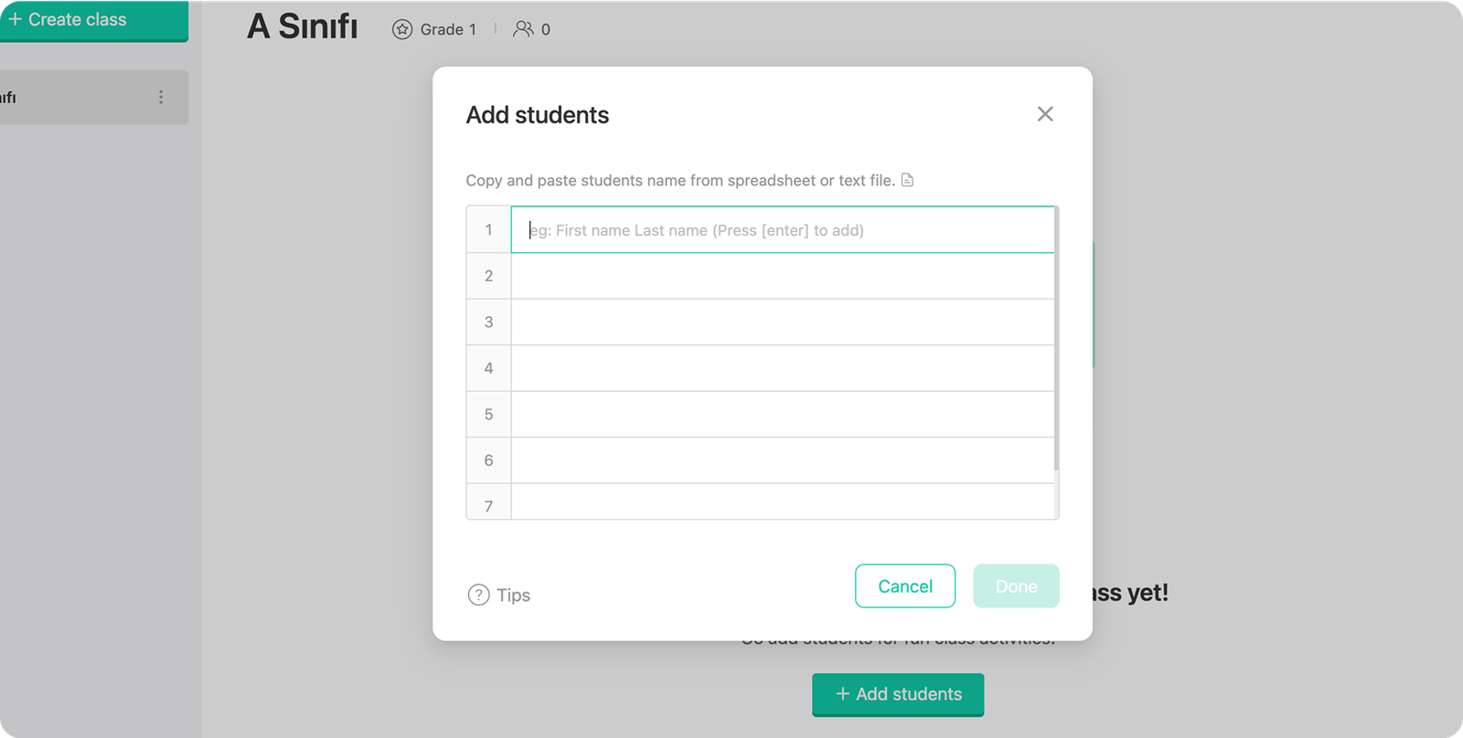
Task: Select student row 2 input
Action: point(782,276)
